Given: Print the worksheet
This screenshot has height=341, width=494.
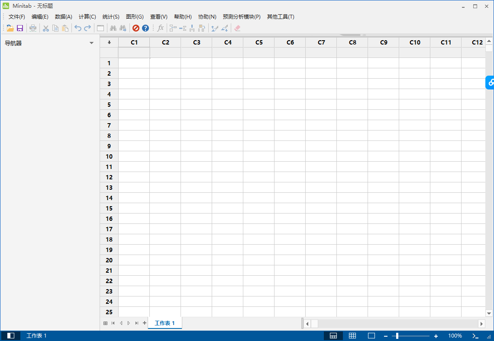Looking at the screenshot, I should [x=33, y=28].
